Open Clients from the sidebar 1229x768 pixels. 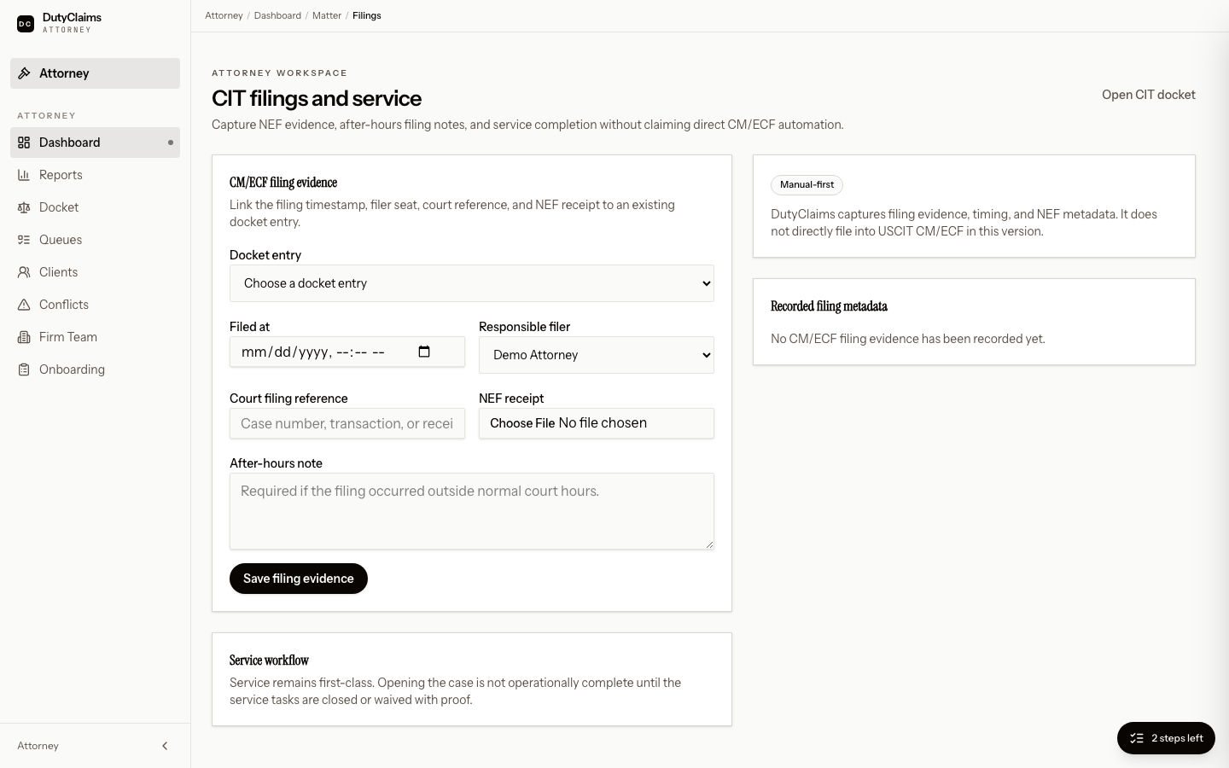pyautogui.click(x=95, y=272)
